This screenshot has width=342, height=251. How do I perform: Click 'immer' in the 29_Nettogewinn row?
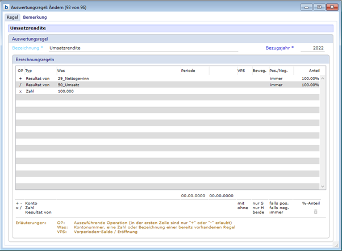tap(276, 78)
